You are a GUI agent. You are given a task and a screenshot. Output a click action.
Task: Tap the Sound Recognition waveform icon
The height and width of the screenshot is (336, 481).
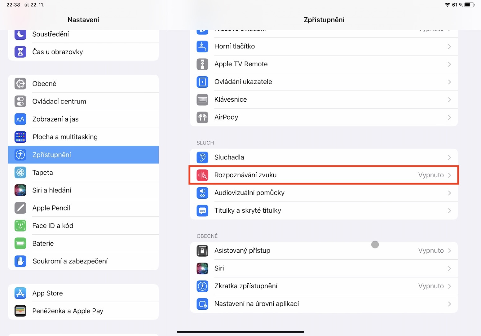tap(202, 175)
